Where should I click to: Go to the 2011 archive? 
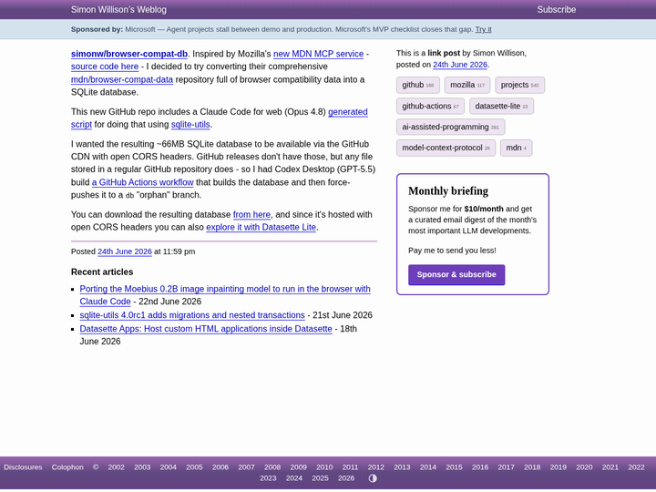pyautogui.click(x=350, y=466)
